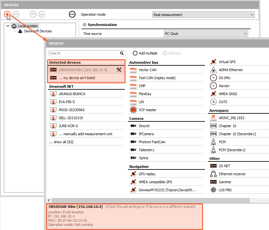Image resolution: width=269 pixels, height=230 pixels.
Task: Open the Operation mode dropdown
Action: point(203,15)
